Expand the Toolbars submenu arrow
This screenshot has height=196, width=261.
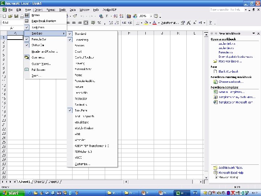click(64, 33)
